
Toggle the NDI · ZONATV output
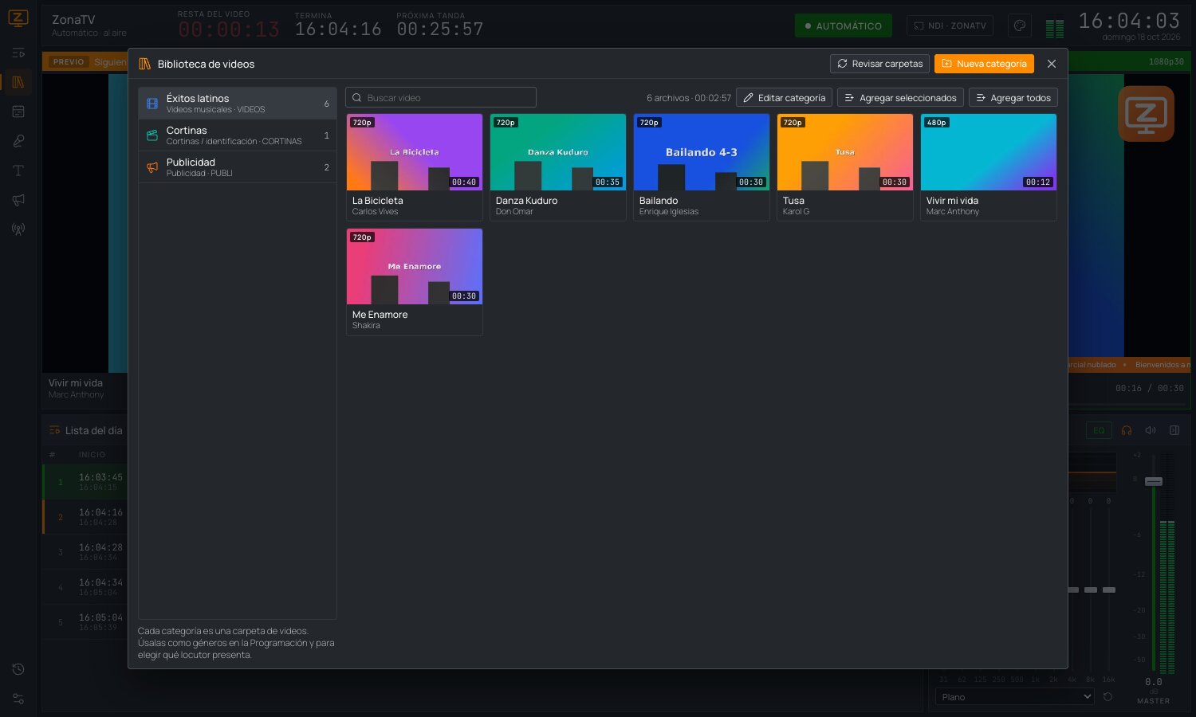coord(950,25)
